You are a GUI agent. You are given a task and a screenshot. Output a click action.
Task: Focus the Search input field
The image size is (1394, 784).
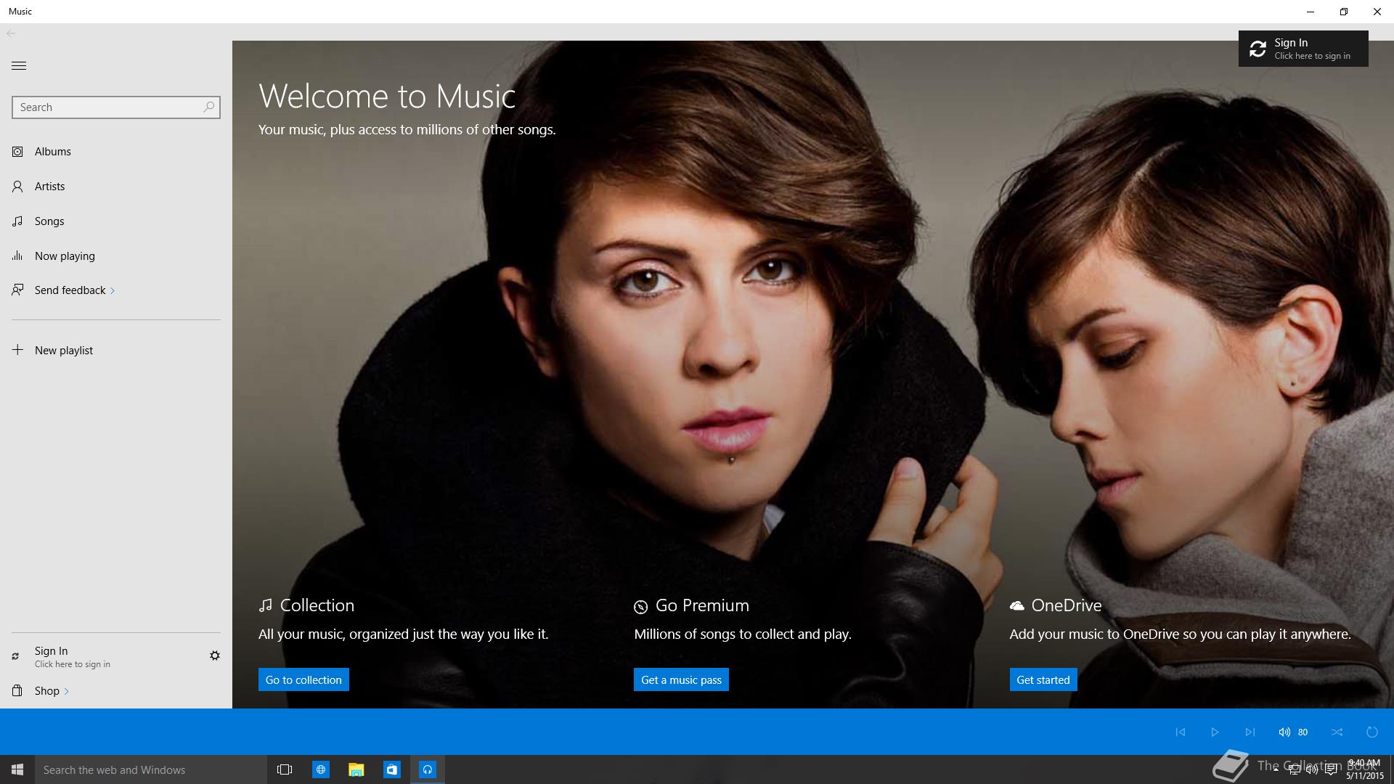tap(116, 107)
